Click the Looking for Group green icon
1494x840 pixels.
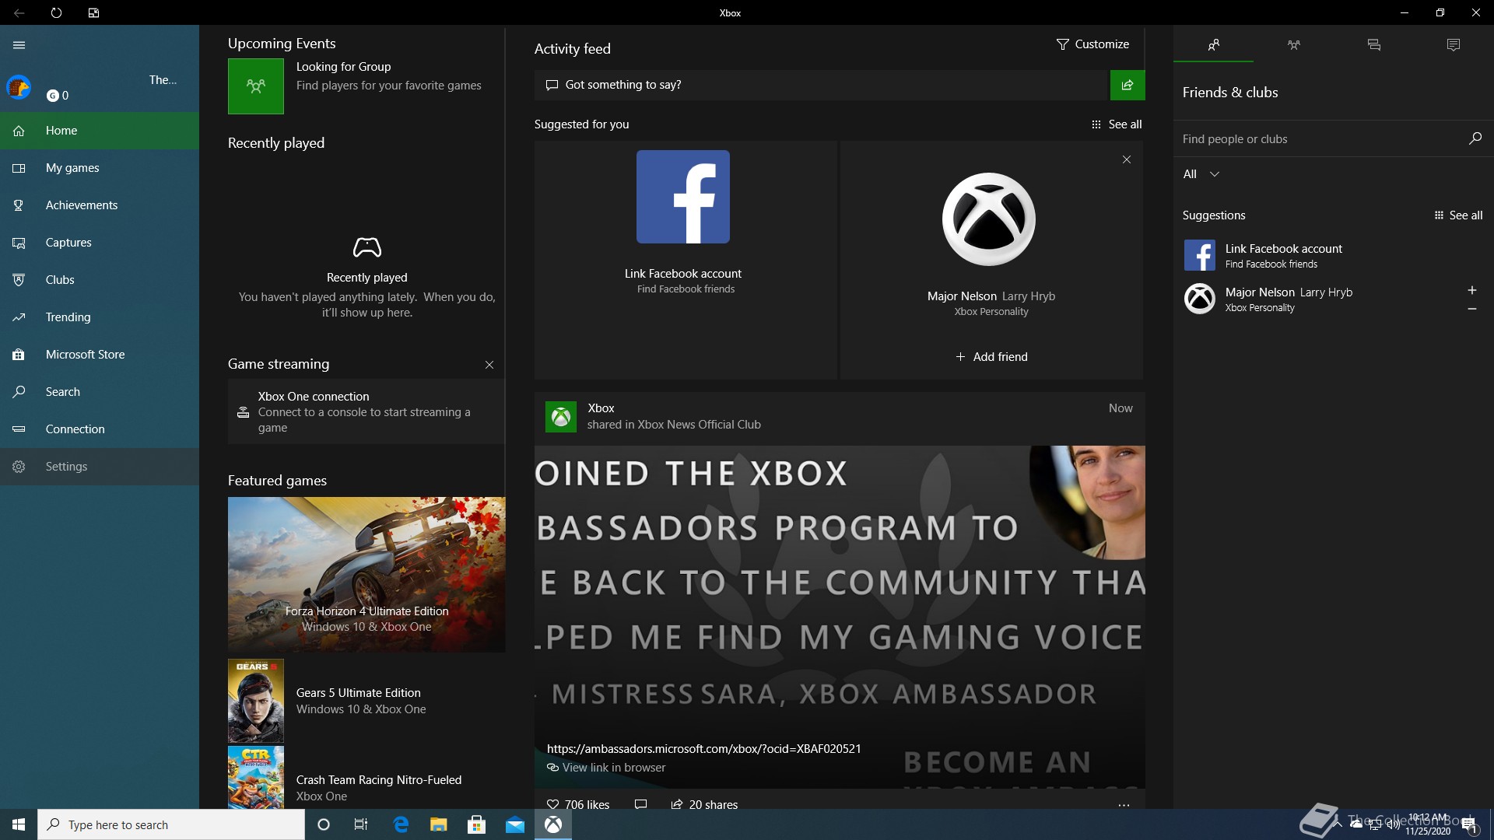[x=256, y=86]
